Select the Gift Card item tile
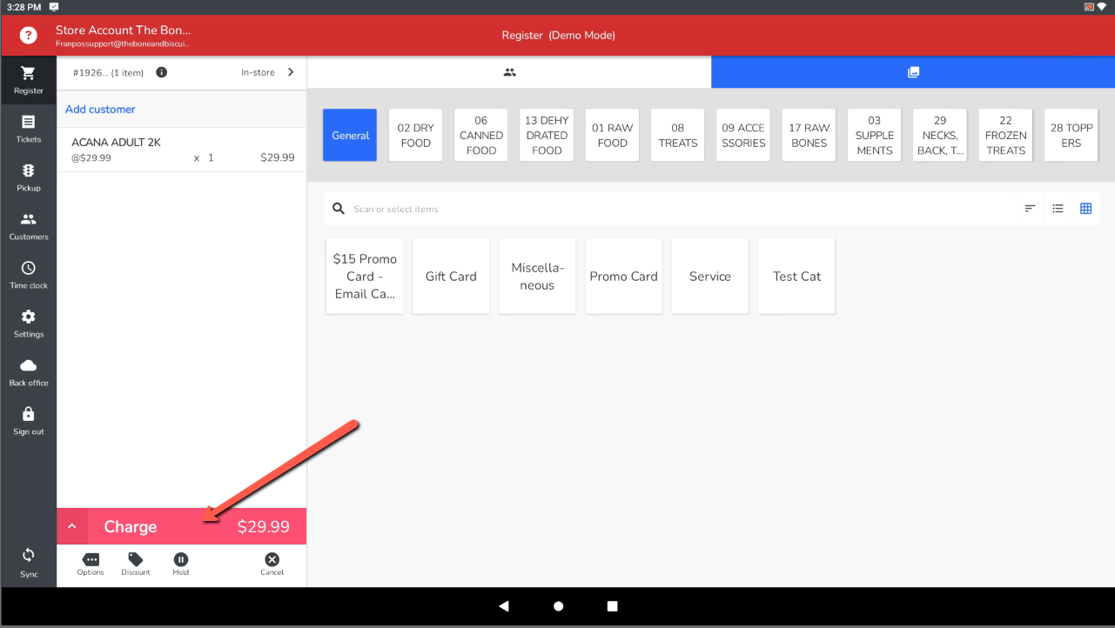This screenshot has height=628, width=1115. [450, 277]
